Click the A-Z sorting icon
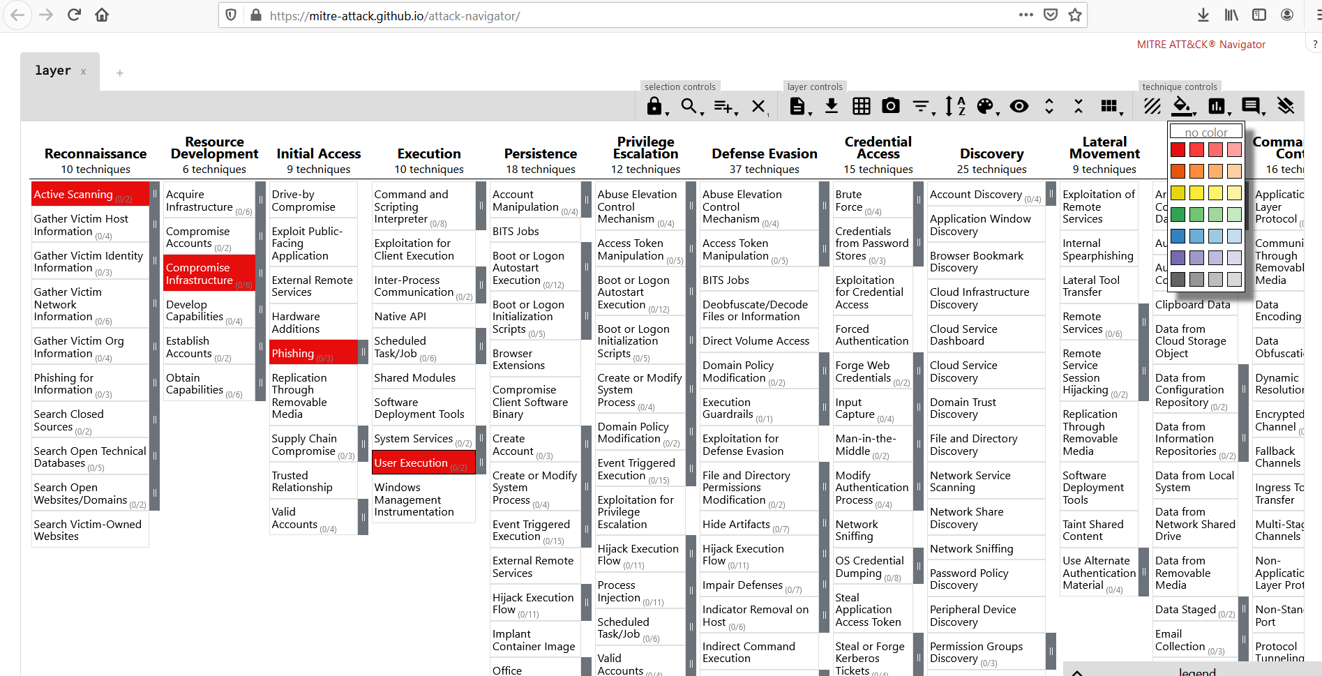 (x=955, y=106)
